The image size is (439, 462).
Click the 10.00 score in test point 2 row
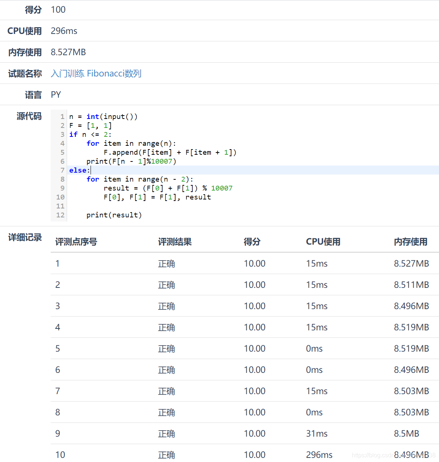coord(255,285)
